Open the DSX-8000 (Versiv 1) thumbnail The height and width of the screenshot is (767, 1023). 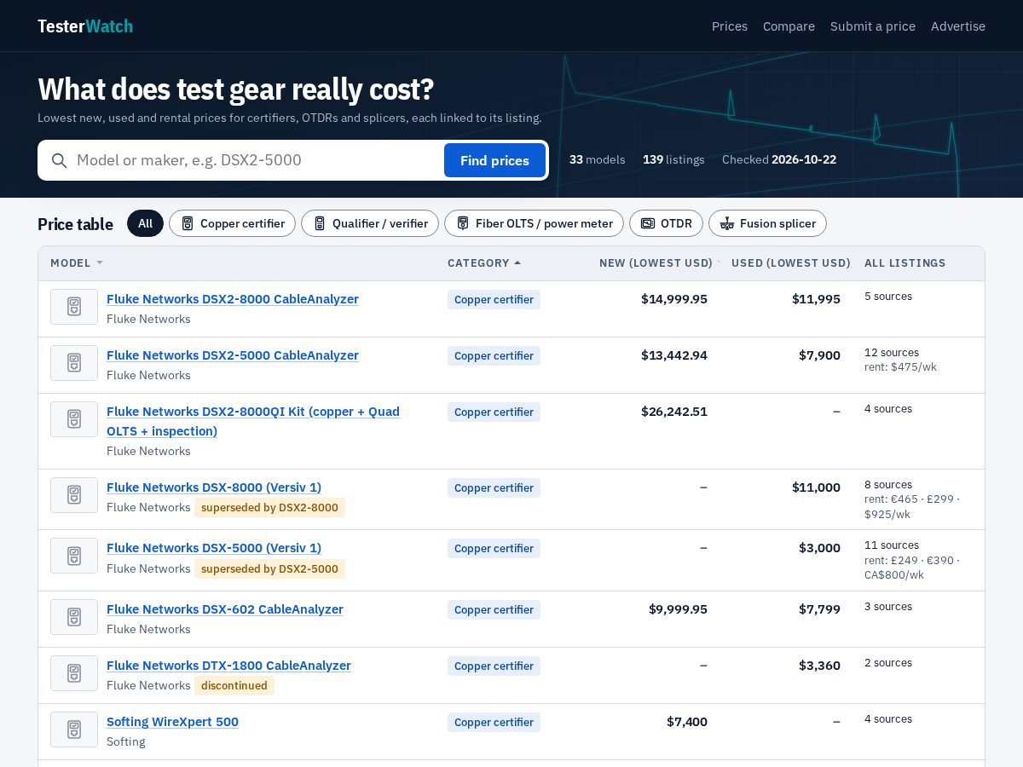[x=74, y=495]
